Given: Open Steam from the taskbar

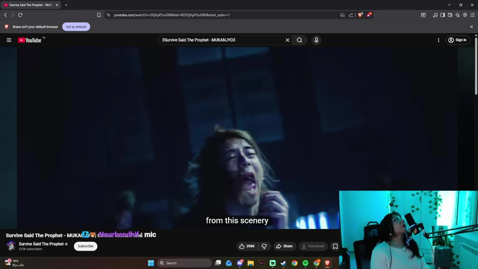Looking at the screenshot, I should [283, 263].
